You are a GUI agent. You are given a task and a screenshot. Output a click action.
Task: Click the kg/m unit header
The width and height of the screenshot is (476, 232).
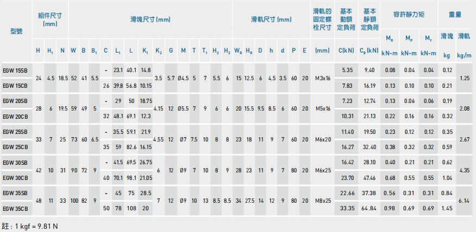point(464,55)
